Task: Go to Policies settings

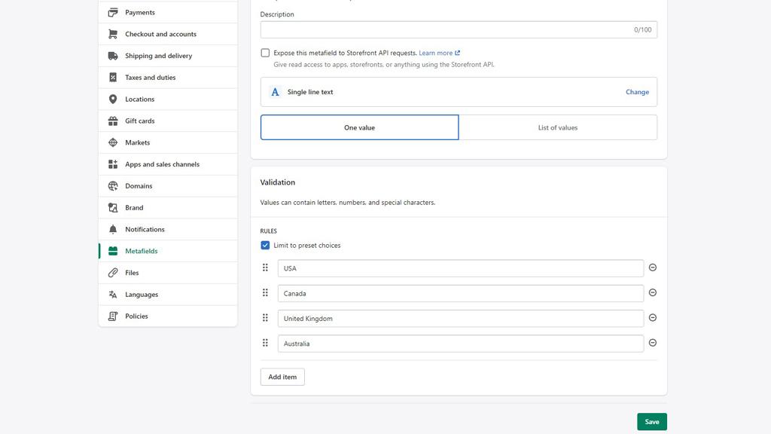Action: coord(136,316)
